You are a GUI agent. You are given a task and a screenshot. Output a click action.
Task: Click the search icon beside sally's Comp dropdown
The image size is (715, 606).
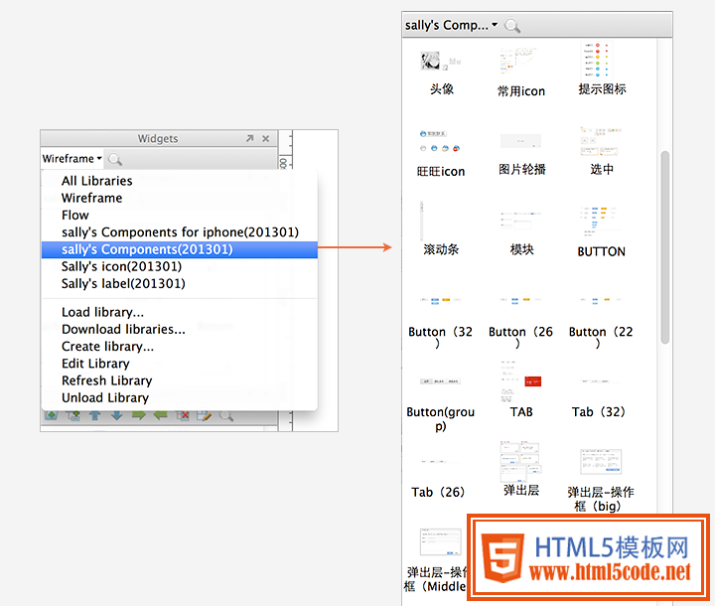[512, 25]
